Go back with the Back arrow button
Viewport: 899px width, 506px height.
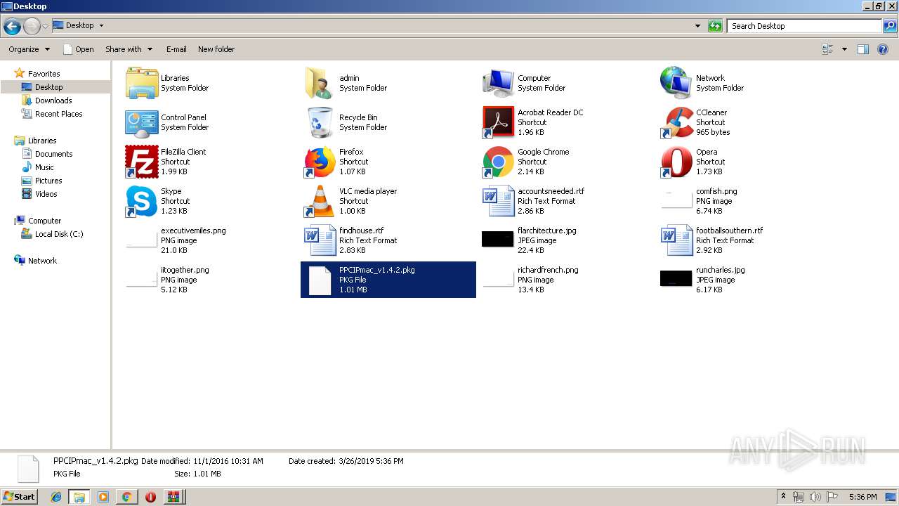coord(12,27)
